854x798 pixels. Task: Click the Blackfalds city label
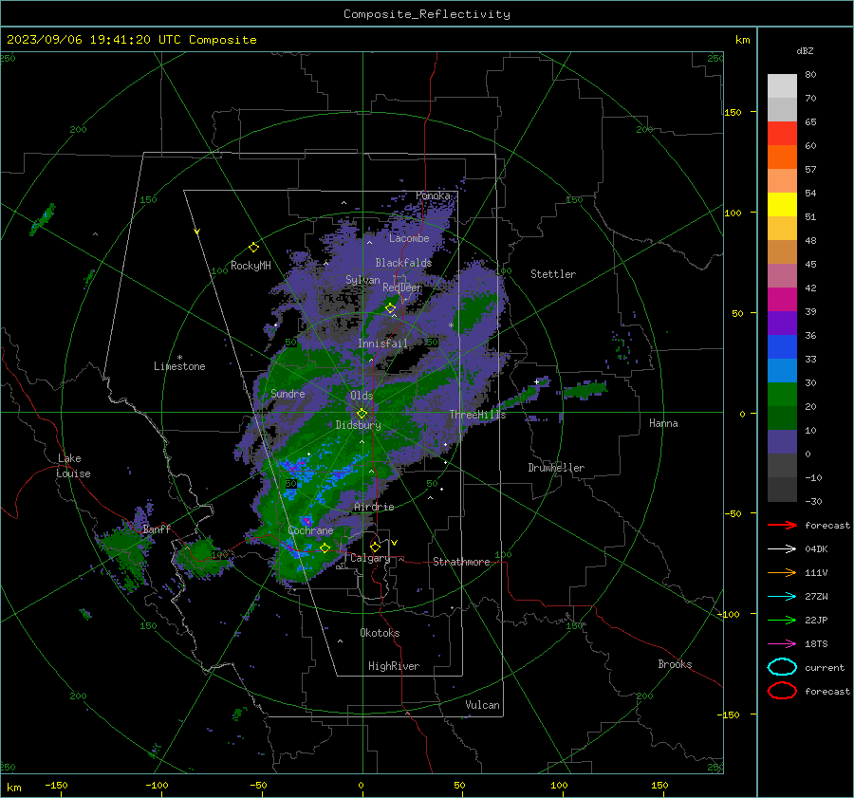pos(403,263)
